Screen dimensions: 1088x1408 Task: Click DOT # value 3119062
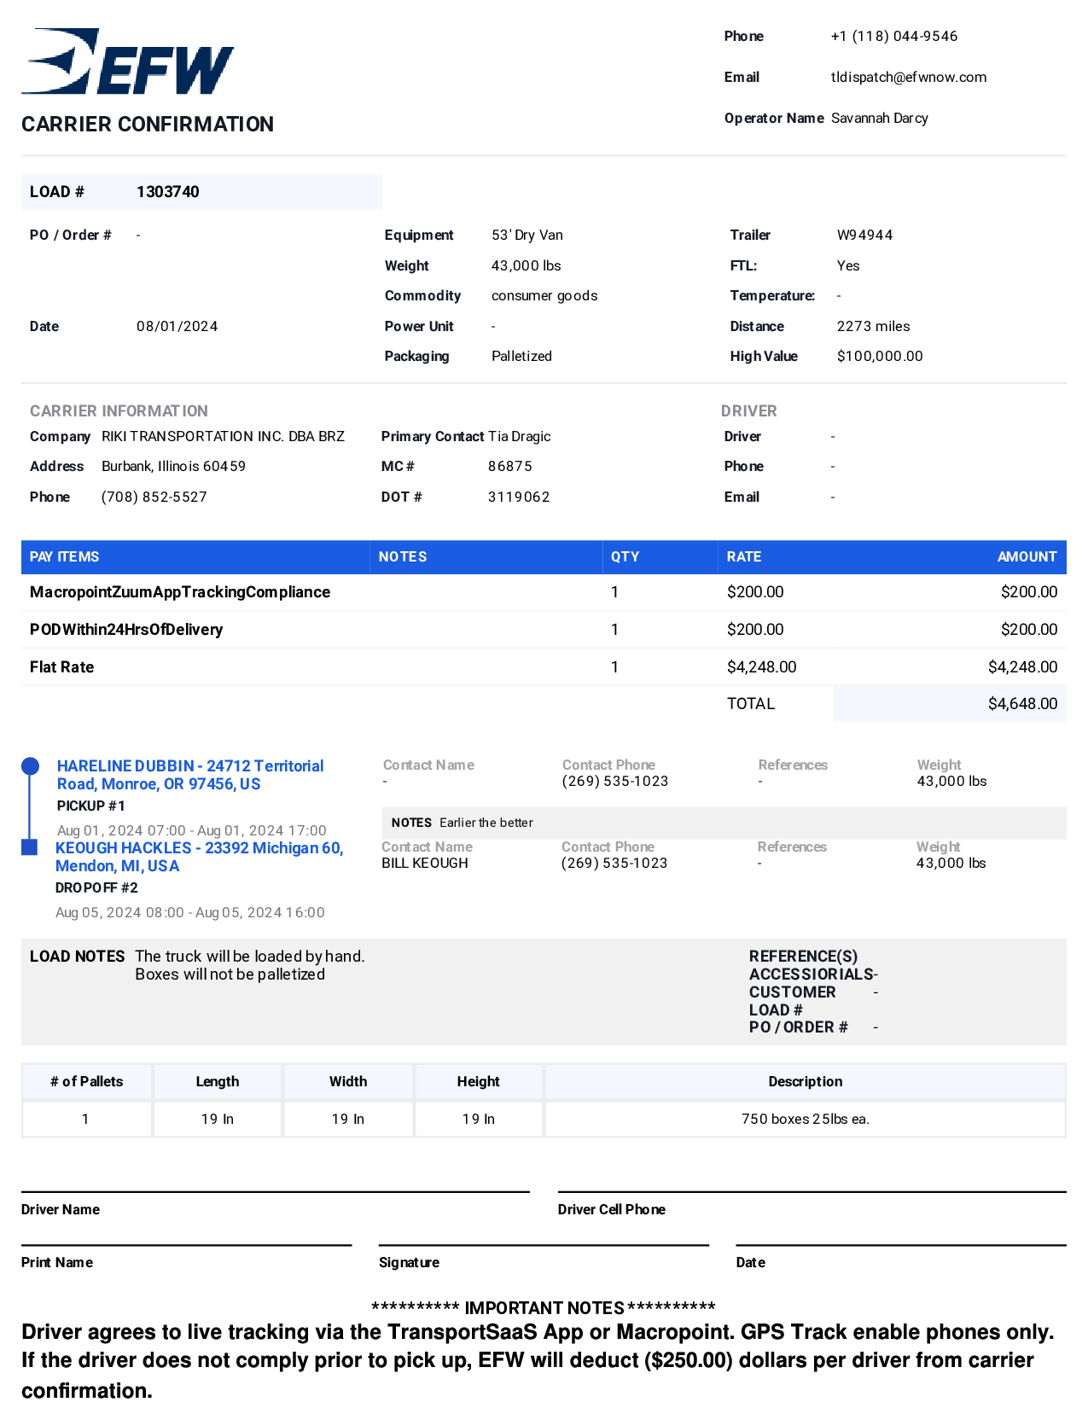pyautogui.click(x=519, y=497)
